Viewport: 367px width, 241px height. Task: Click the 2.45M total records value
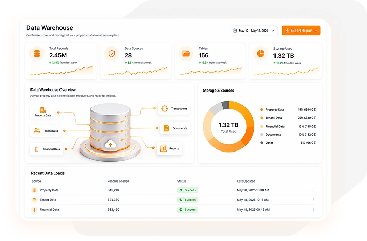[58, 55]
